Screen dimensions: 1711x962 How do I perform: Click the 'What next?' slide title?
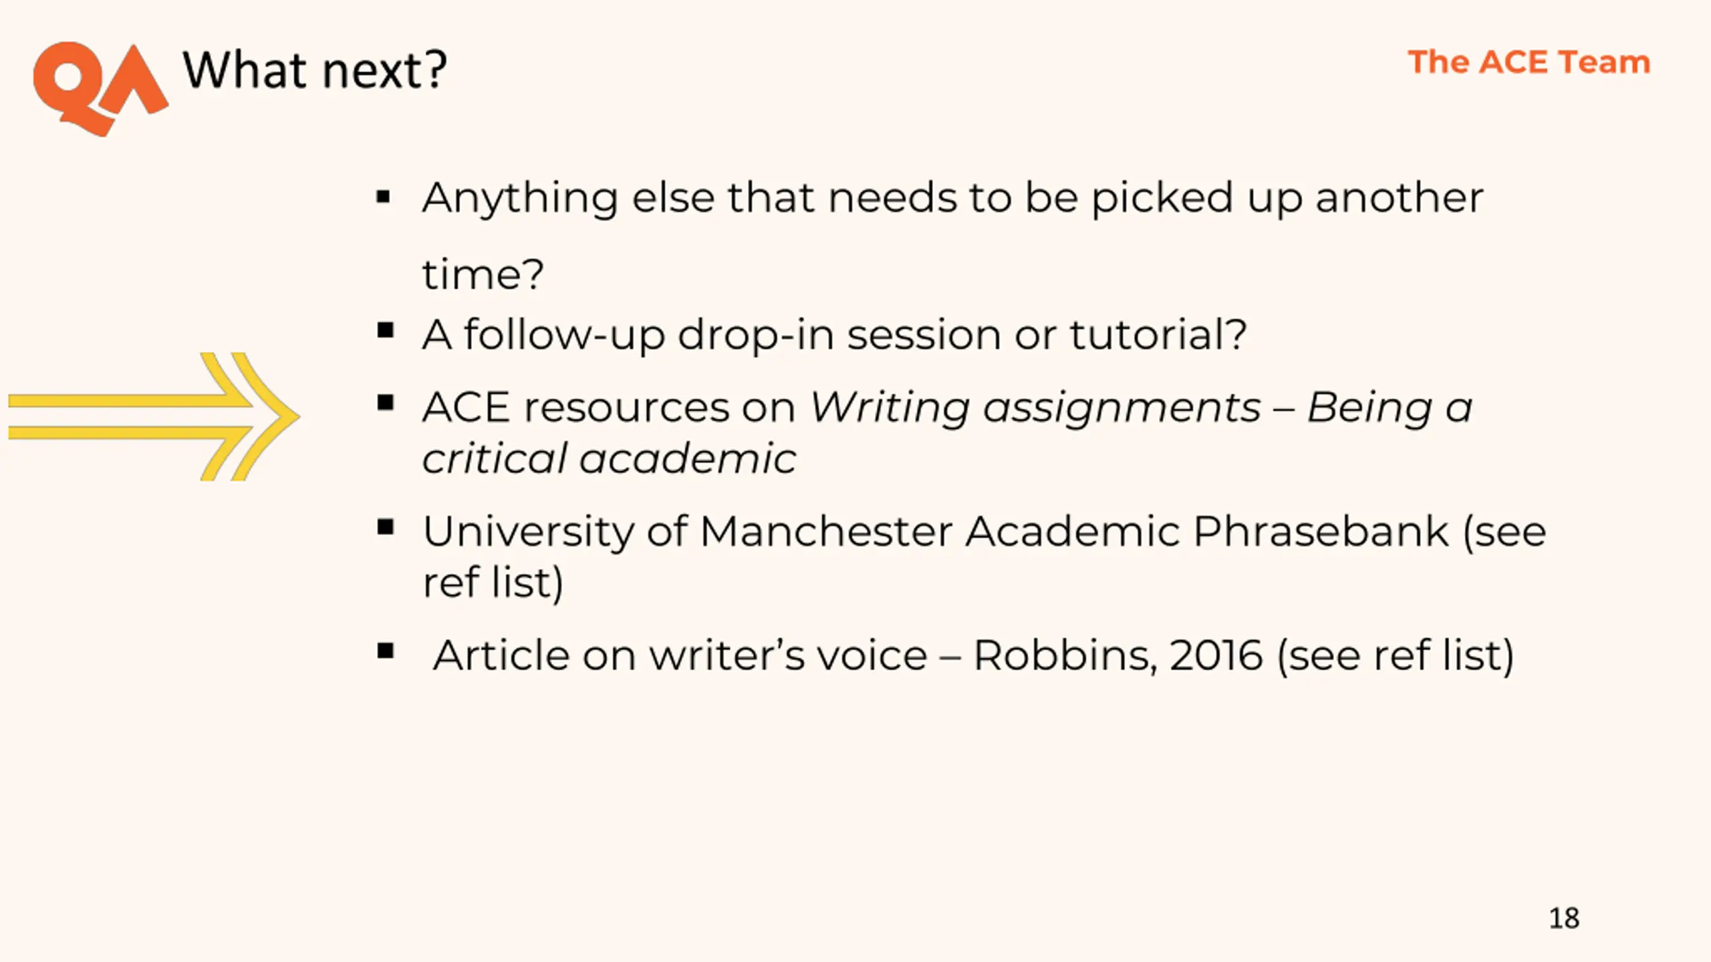[315, 71]
